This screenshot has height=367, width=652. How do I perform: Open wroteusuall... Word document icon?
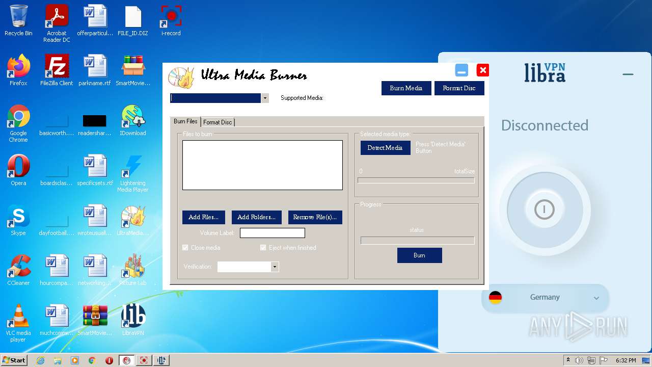[x=95, y=220]
